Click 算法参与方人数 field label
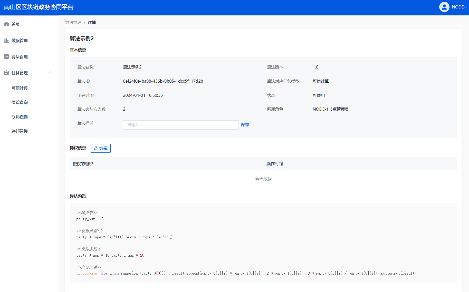Viewport: 469px width, 292px height. coord(92,109)
